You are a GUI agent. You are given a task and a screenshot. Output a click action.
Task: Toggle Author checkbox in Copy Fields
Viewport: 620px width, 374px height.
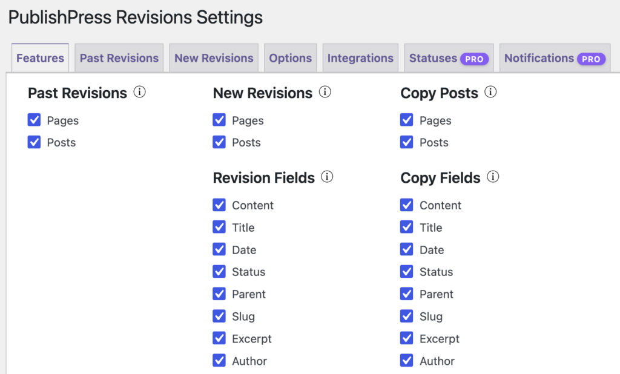point(406,360)
